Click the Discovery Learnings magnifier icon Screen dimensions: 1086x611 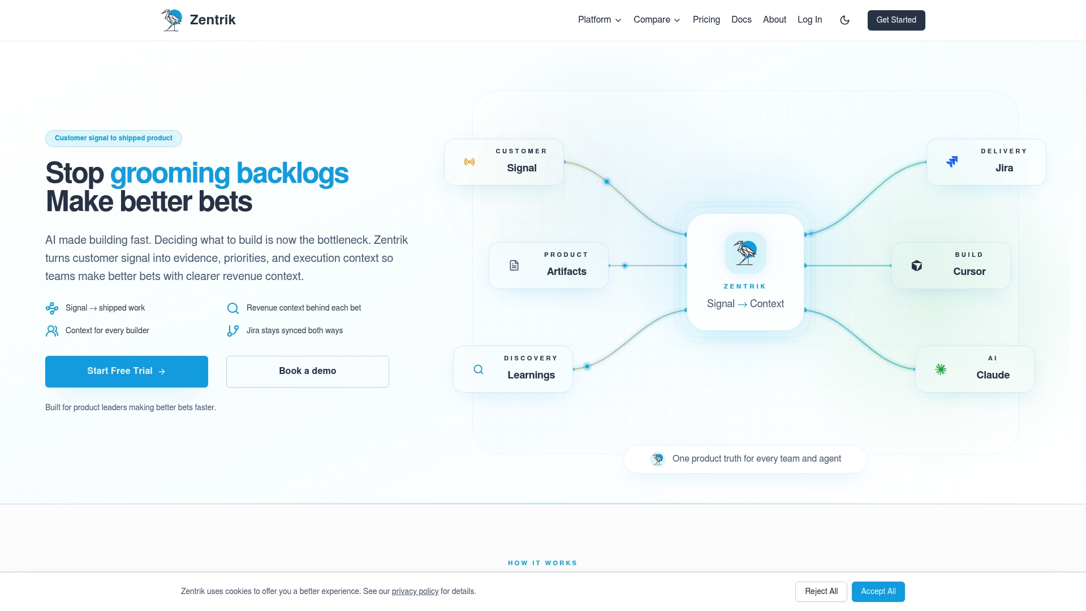pyautogui.click(x=479, y=369)
